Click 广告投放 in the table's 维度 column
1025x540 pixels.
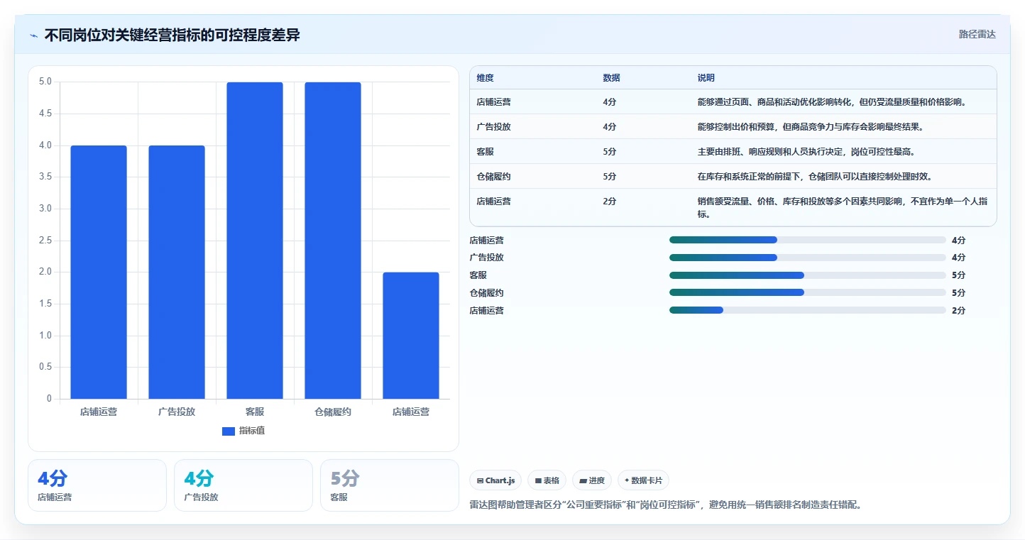click(494, 127)
